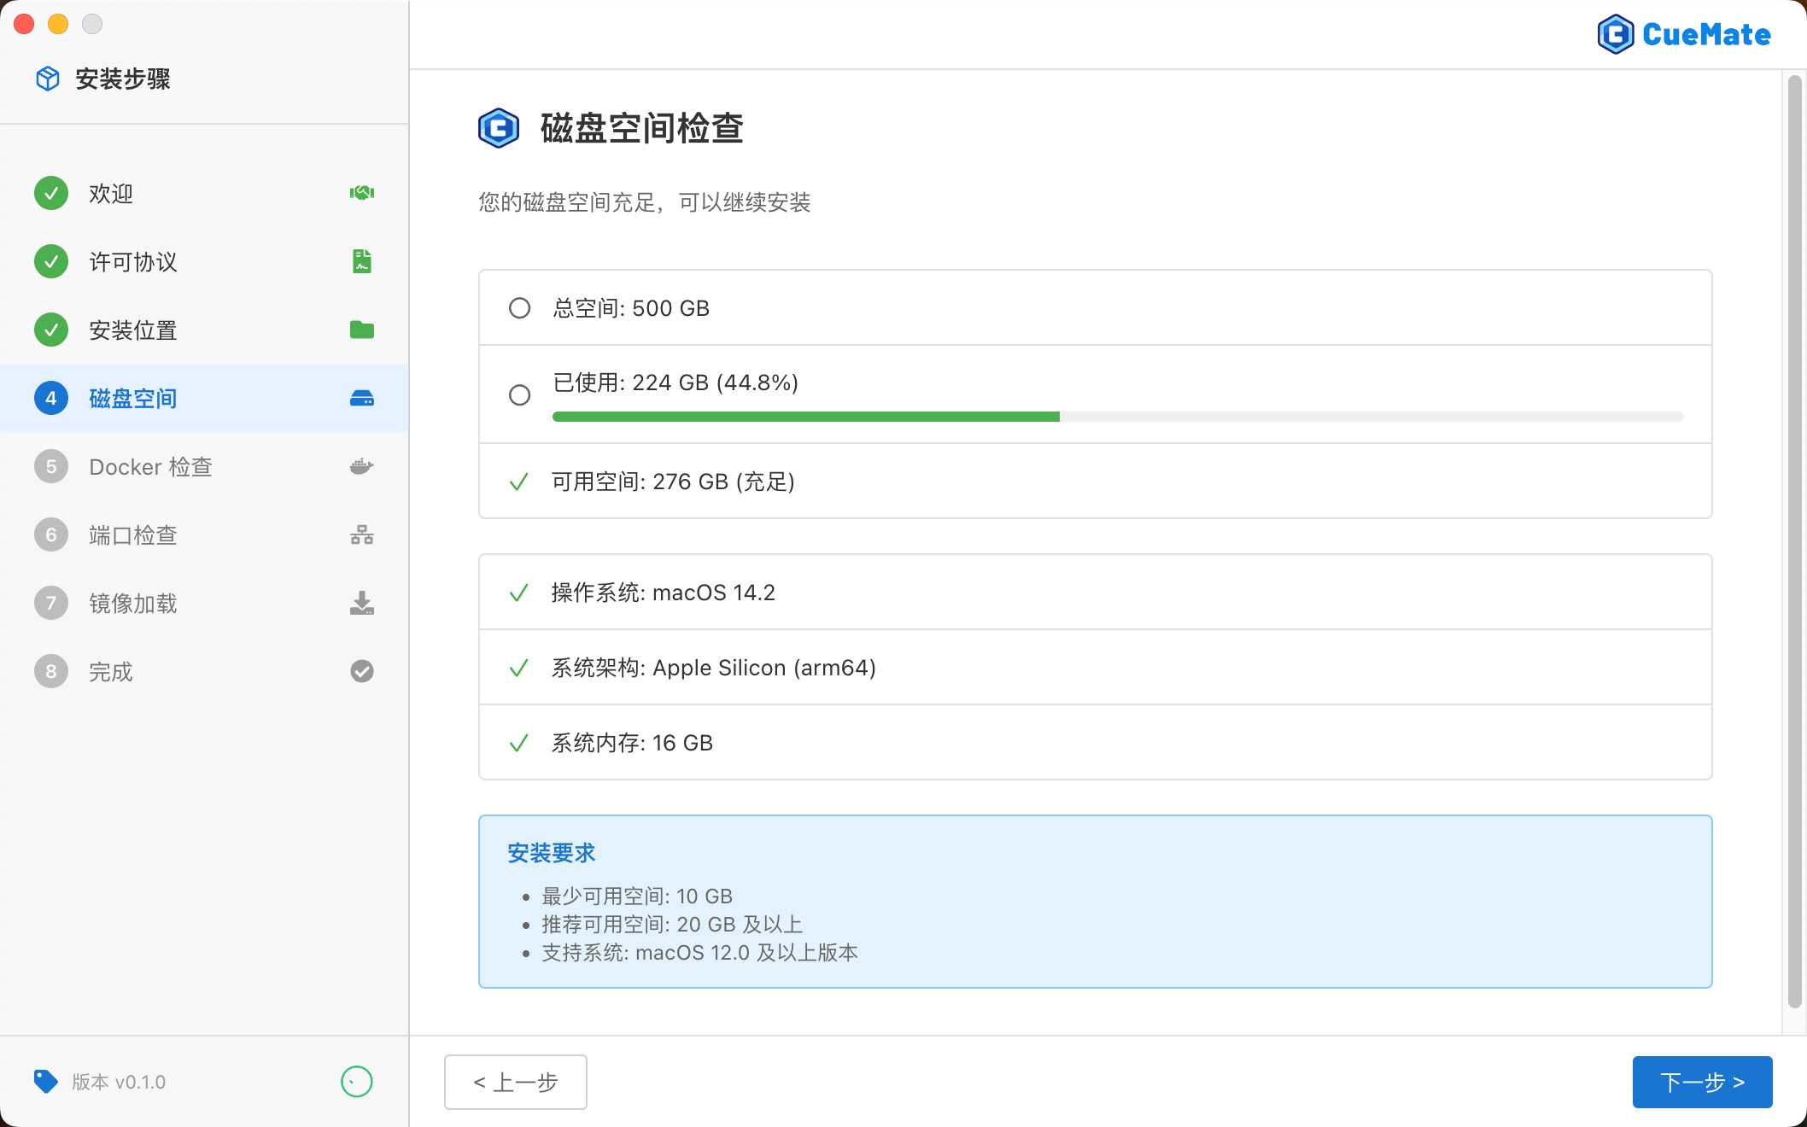The image size is (1807, 1127).
Task: Click the handshake icon beside 欢迎
Action: 362,193
